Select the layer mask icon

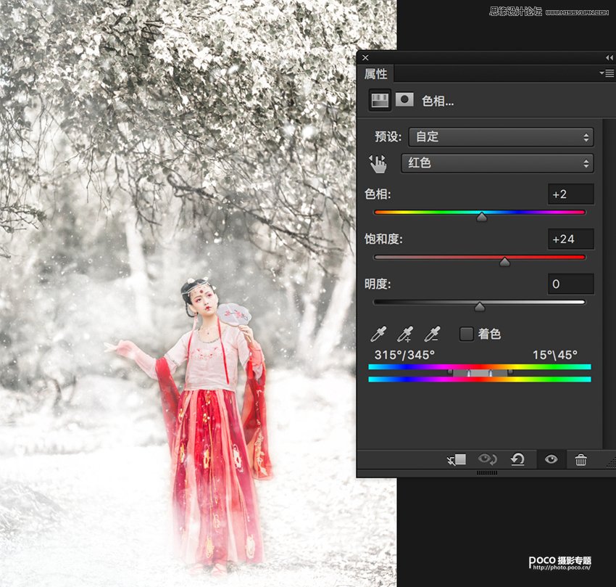coord(404,100)
